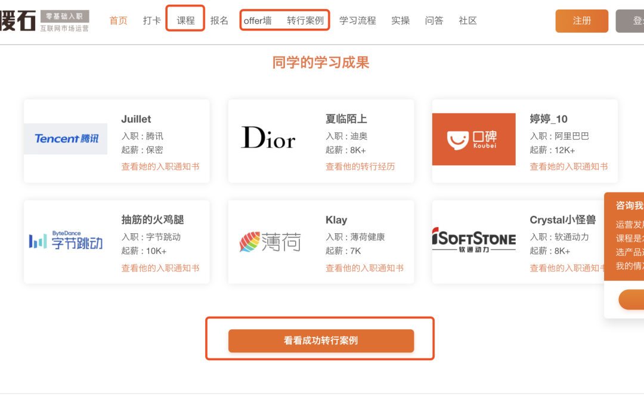Click the text 入职：软通动力
This screenshot has width=644, height=399.
[559, 237]
